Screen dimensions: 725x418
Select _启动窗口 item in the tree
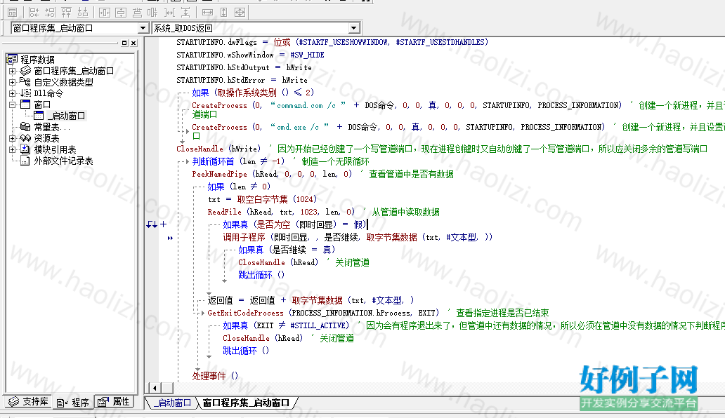coord(66,116)
